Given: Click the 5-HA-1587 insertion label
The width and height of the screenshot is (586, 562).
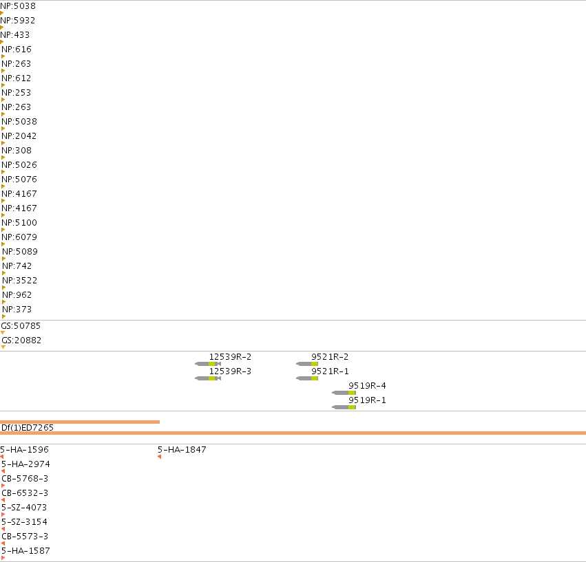Looking at the screenshot, I should pyautogui.click(x=25, y=551).
